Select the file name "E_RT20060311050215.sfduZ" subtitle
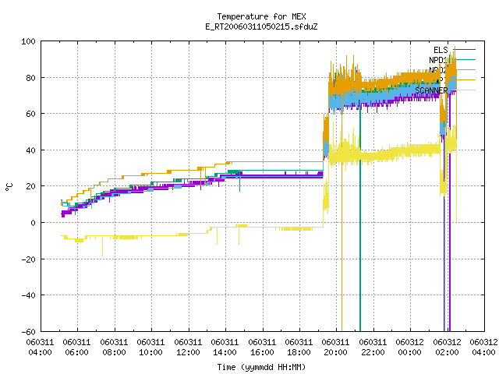 pyautogui.click(x=262, y=26)
